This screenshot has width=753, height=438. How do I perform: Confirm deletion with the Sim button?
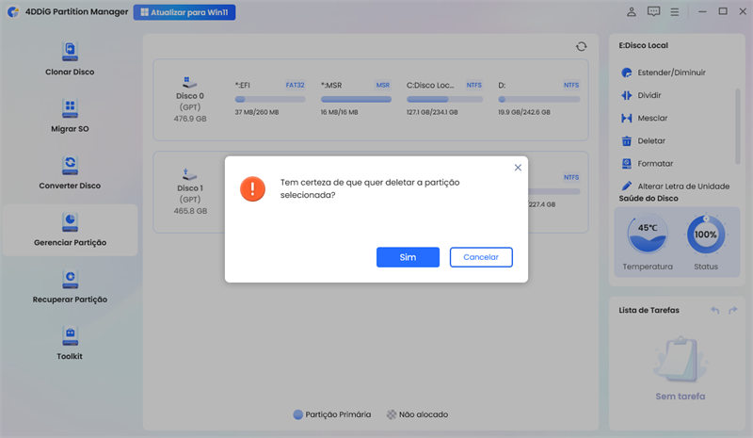pos(408,257)
